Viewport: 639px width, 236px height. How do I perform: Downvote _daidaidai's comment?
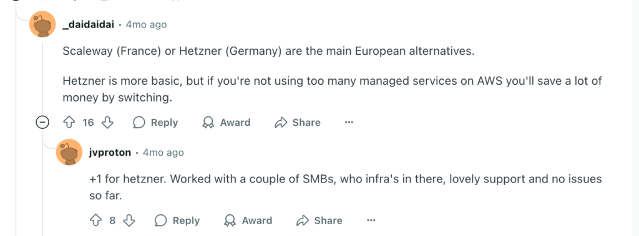pos(107,123)
